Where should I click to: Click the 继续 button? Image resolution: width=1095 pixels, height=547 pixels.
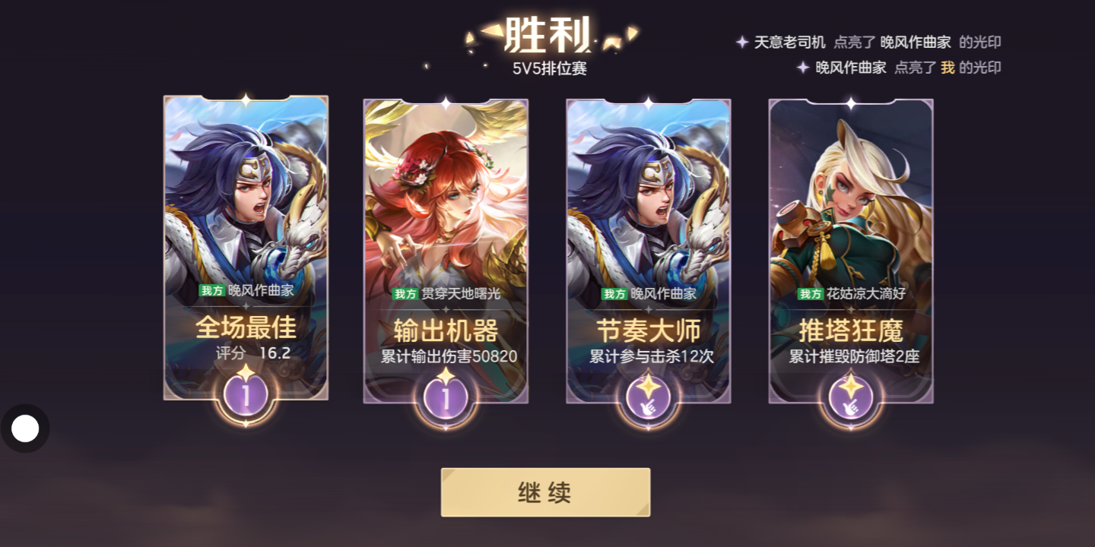[x=546, y=492]
